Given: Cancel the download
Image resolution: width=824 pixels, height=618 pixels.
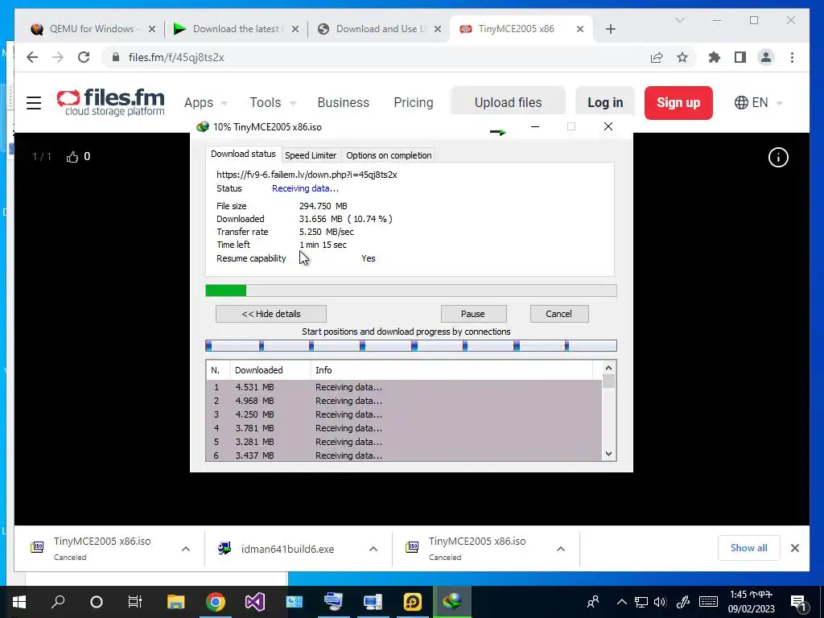Looking at the screenshot, I should (x=559, y=314).
